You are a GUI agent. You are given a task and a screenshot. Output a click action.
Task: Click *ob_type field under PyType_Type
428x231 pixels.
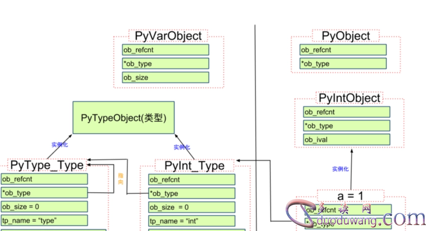pos(44,193)
